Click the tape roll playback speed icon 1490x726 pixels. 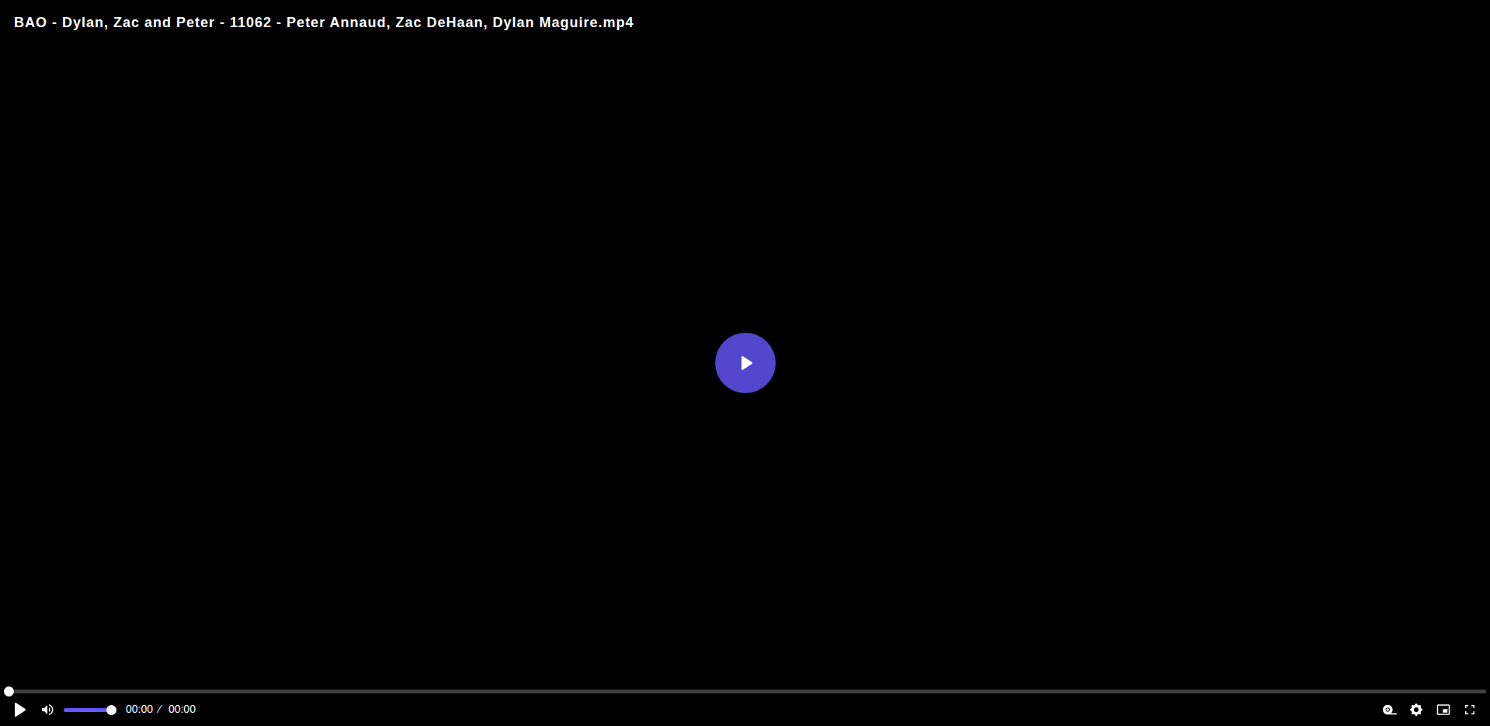coord(1390,710)
